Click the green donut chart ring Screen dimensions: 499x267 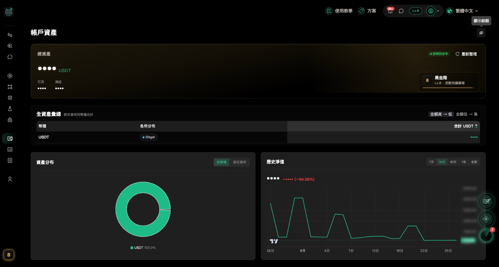(121, 209)
